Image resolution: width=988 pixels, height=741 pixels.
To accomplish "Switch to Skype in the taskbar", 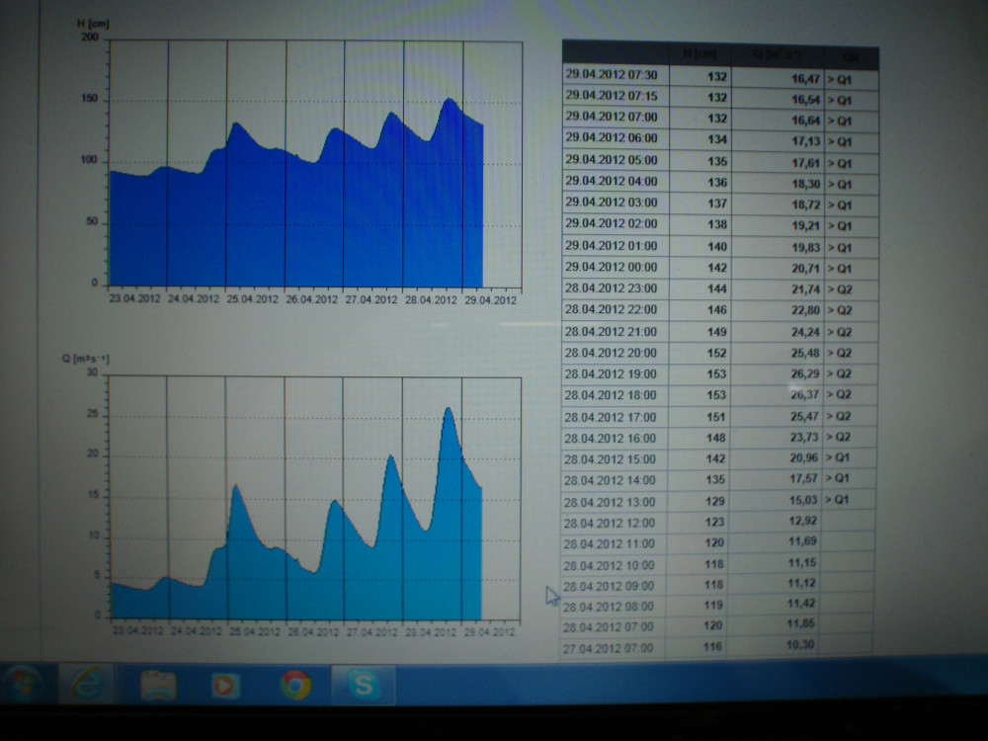I will tap(363, 685).
